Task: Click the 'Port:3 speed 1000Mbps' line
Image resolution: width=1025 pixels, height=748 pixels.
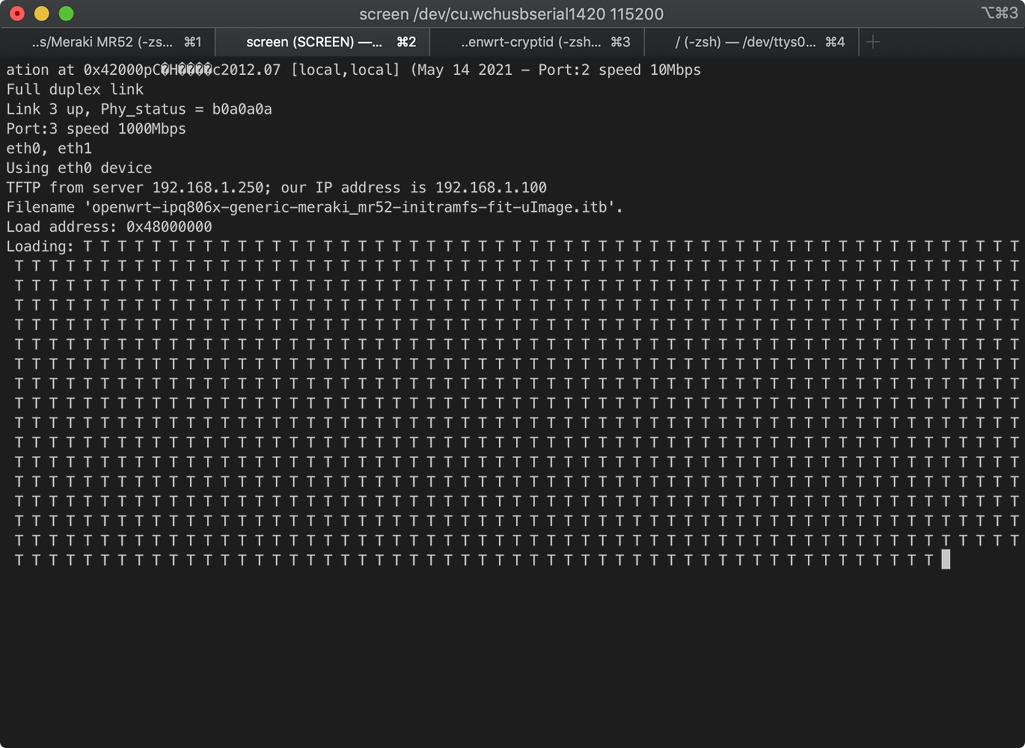Action: [96, 129]
